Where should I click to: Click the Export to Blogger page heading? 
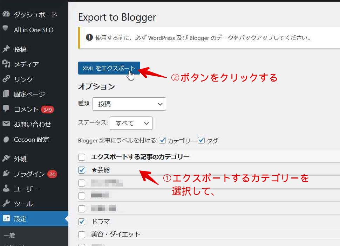117,17
